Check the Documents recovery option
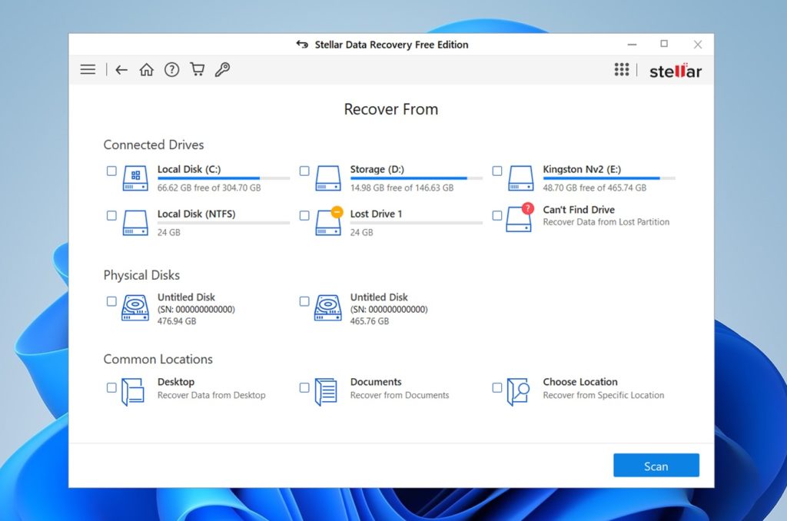787x521 pixels. [304, 388]
